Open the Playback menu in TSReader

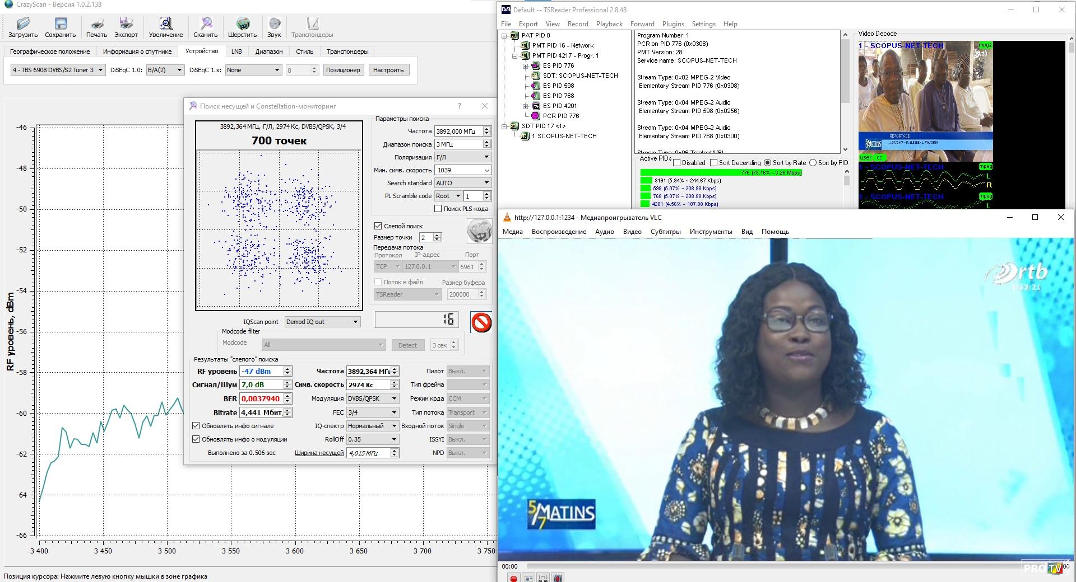coord(609,24)
